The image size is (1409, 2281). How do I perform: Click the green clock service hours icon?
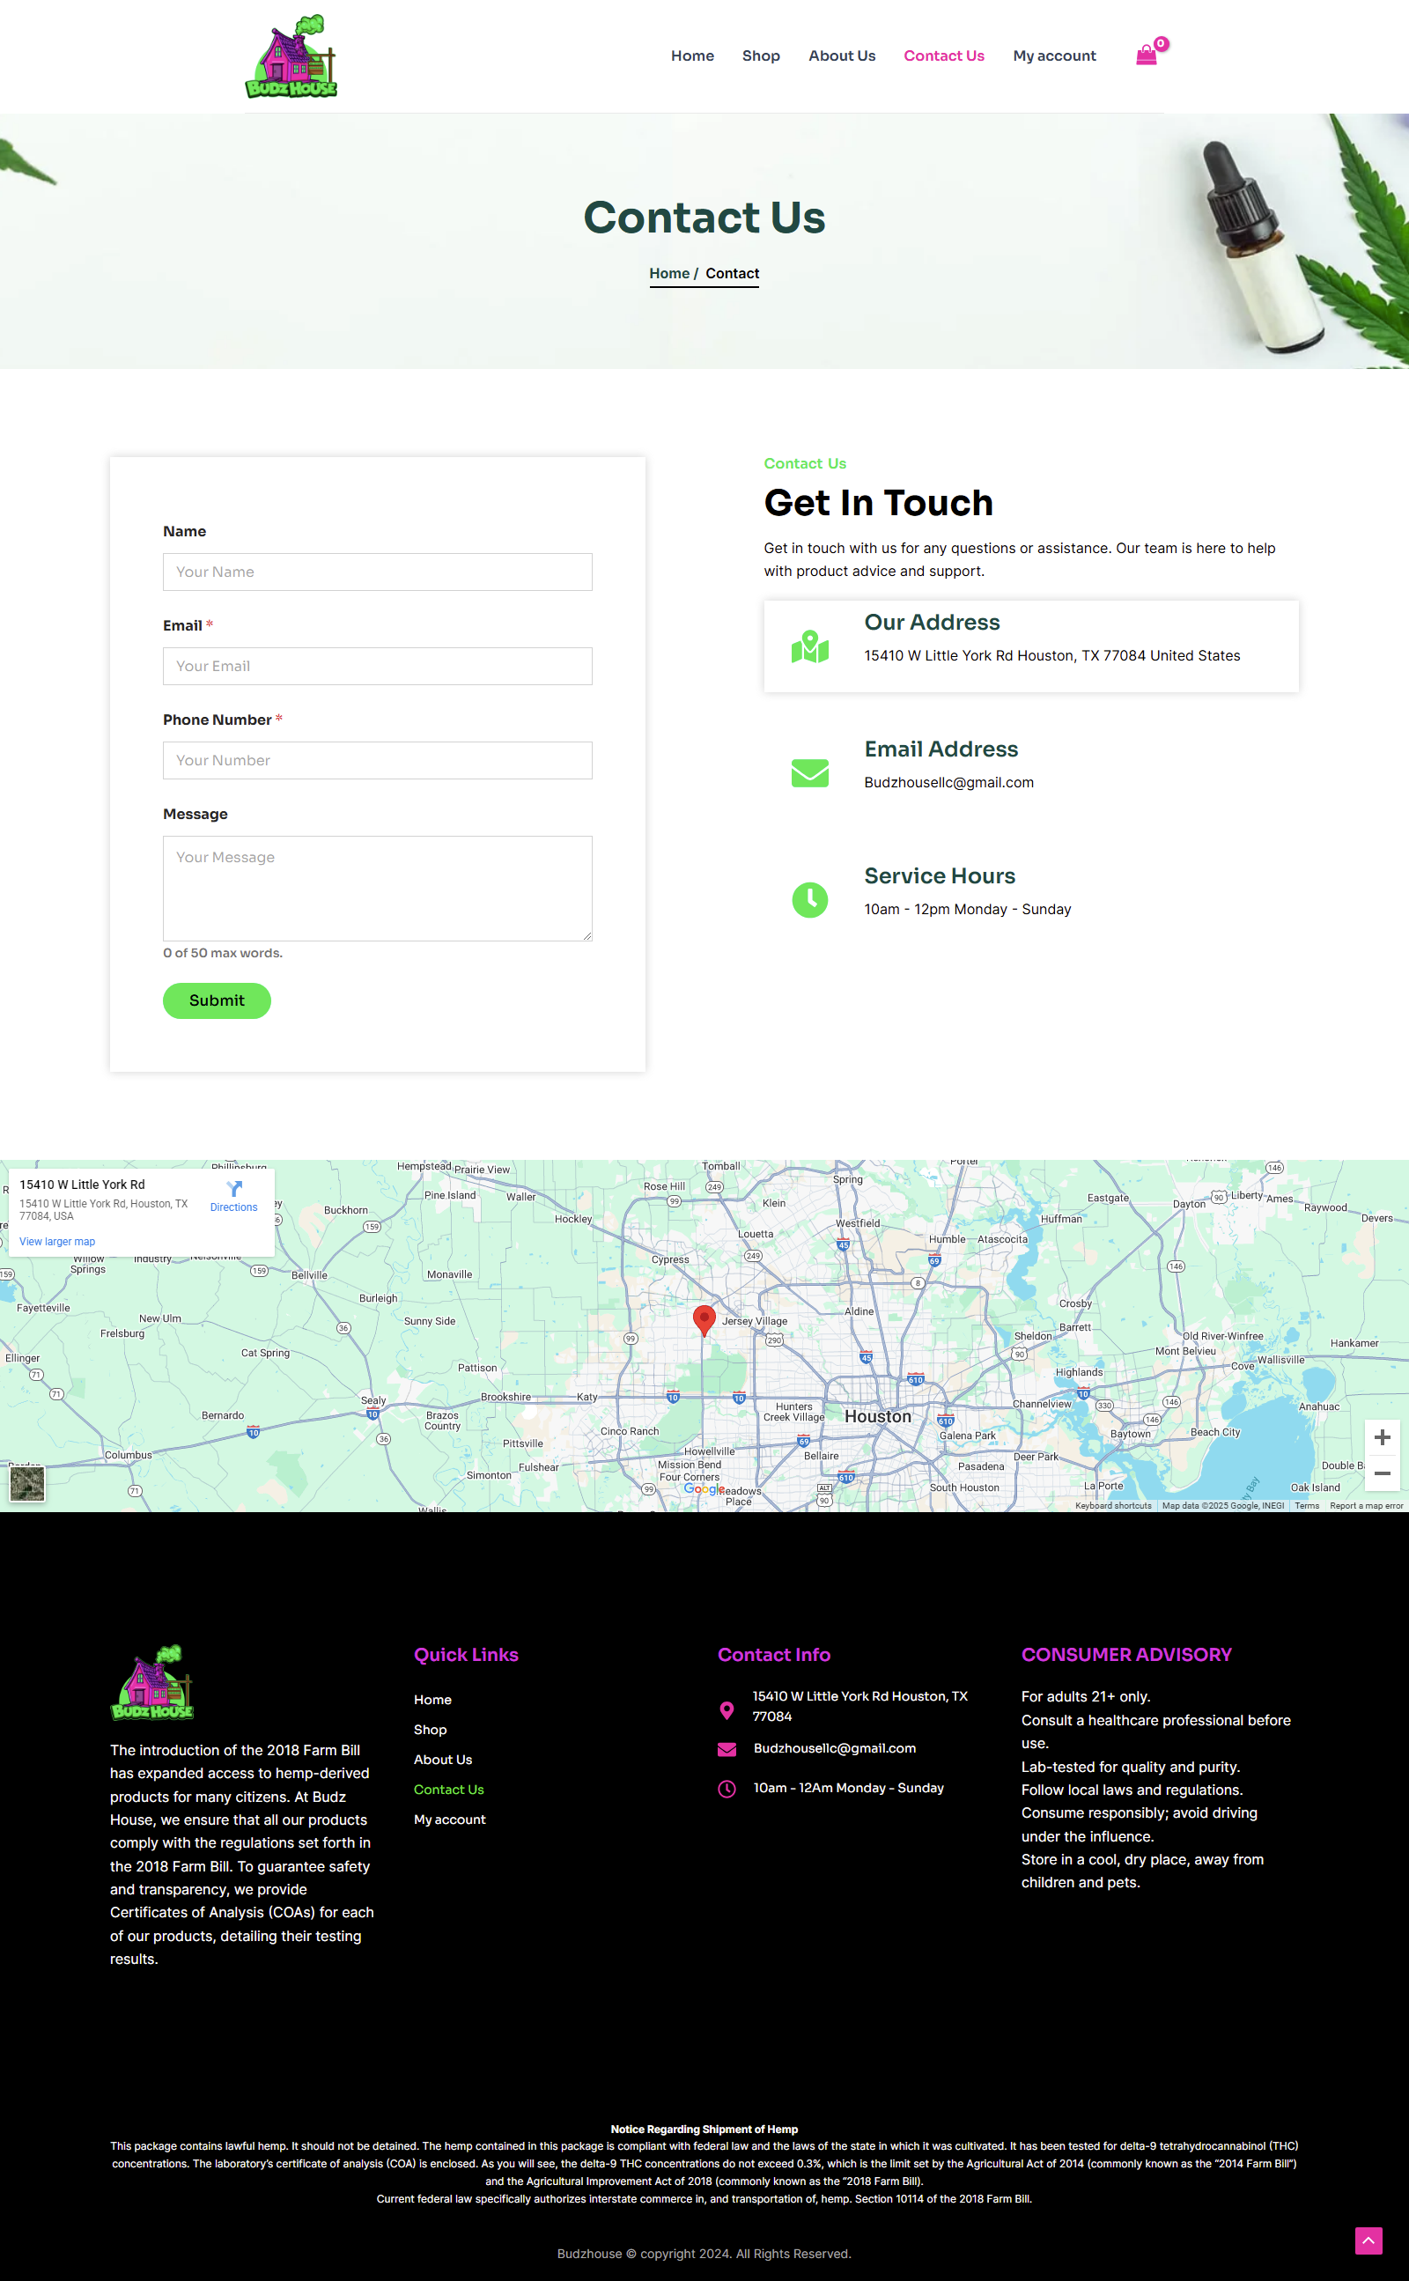click(810, 900)
